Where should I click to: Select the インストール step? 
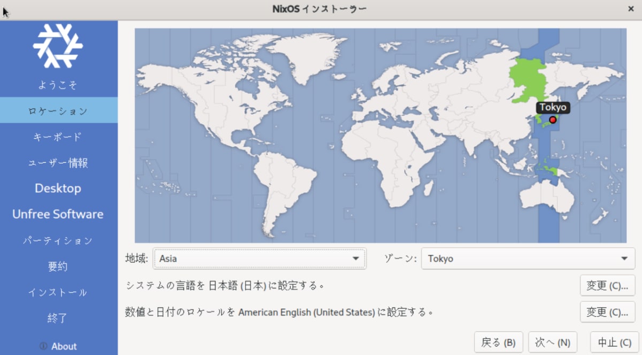click(x=58, y=292)
